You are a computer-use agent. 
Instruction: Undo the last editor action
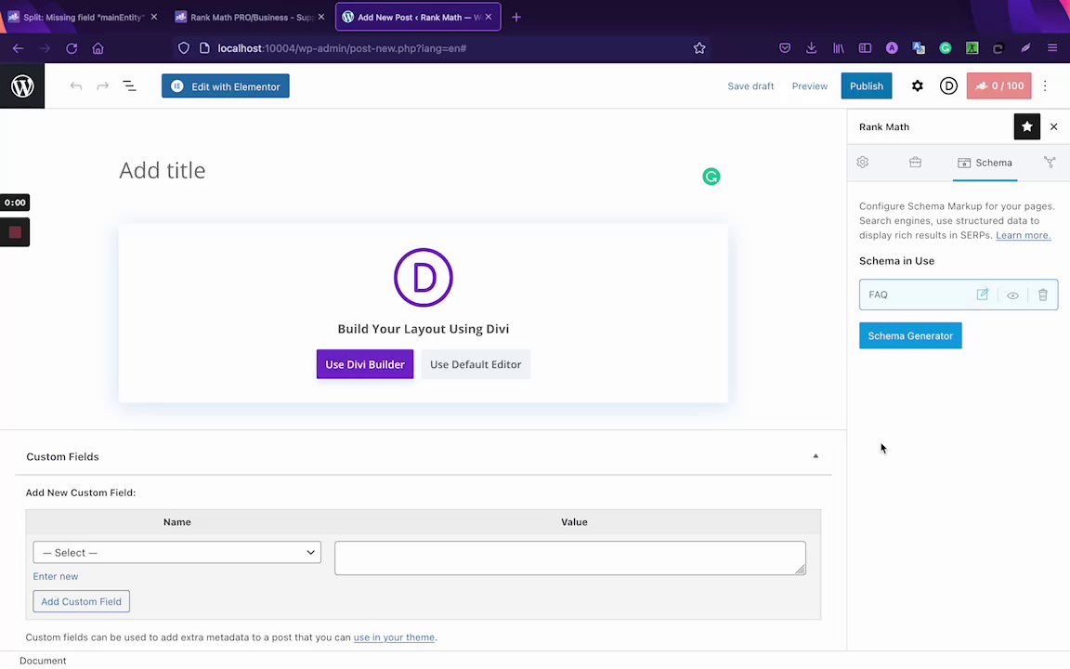tap(76, 86)
